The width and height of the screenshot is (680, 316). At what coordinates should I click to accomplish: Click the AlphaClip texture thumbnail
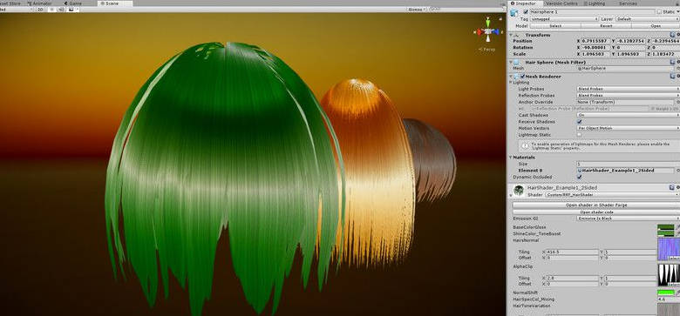click(x=669, y=275)
